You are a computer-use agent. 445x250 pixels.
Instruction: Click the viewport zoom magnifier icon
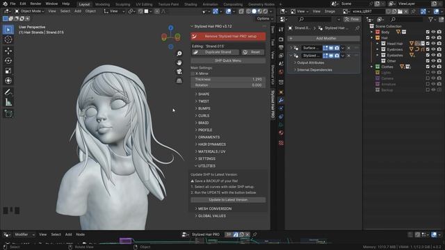pyautogui.click(x=179, y=53)
